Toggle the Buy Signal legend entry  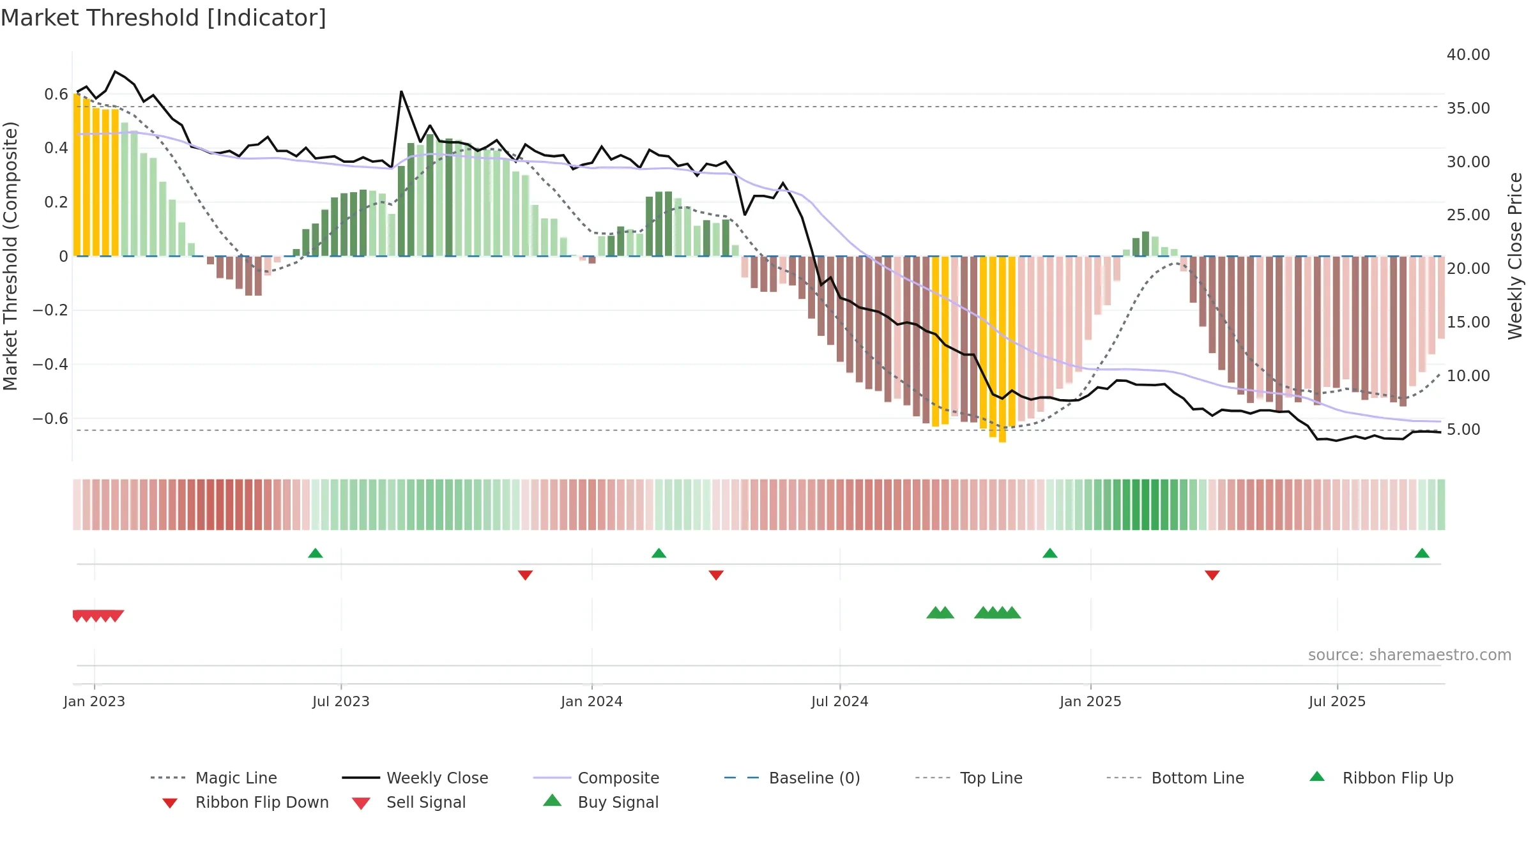[x=601, y=802]
